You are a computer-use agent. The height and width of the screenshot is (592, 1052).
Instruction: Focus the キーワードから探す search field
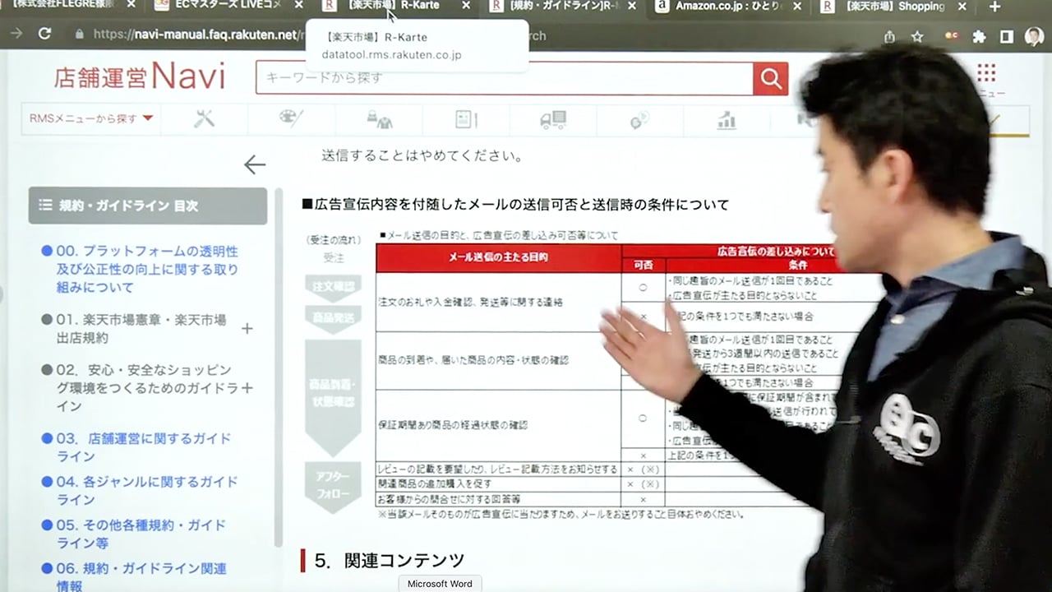tap(504, 78)
